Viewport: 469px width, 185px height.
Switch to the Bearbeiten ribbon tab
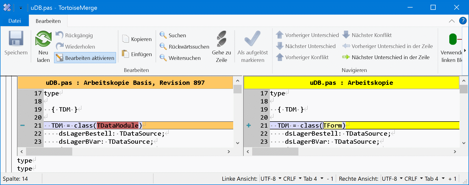(x=48, y=21)
